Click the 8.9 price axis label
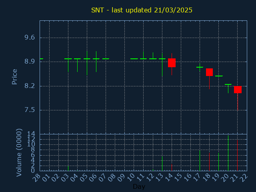Viewport: 256px width, 192px height. (30, 62)
